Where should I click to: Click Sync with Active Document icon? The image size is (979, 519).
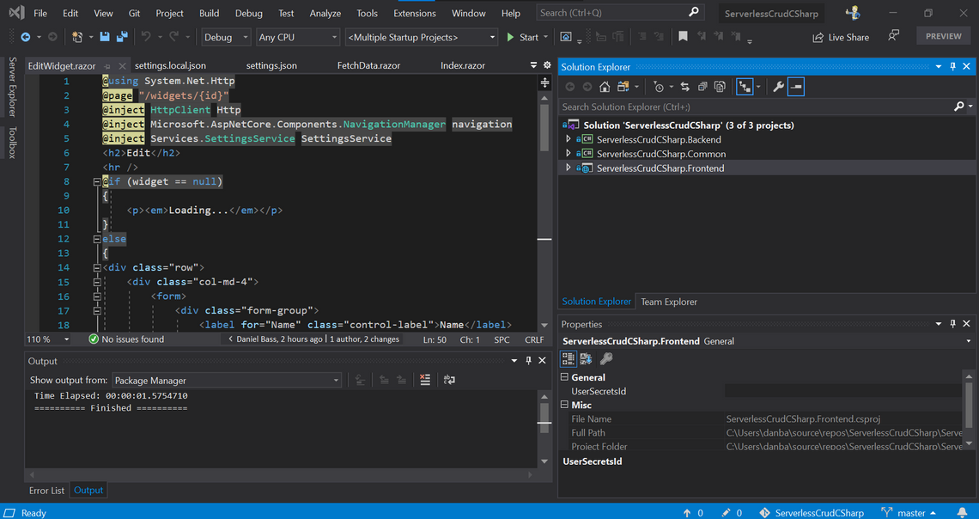[x=684, y=87]
